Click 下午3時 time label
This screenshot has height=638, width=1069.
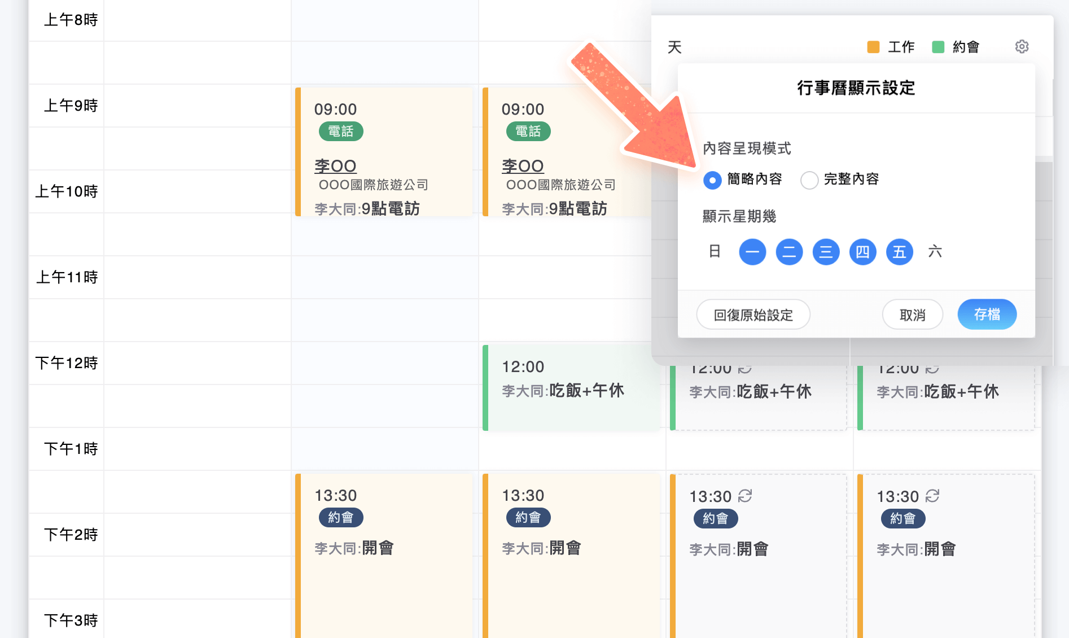click(71, 620)
